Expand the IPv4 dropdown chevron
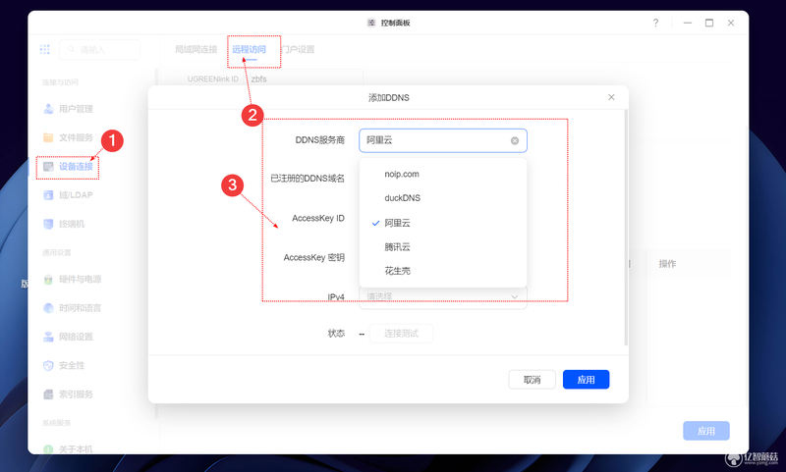The image size is (786, 472). [x=514, y=296]
